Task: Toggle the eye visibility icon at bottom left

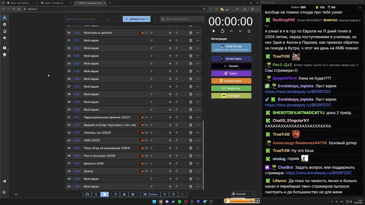Action: click(16, 194)
